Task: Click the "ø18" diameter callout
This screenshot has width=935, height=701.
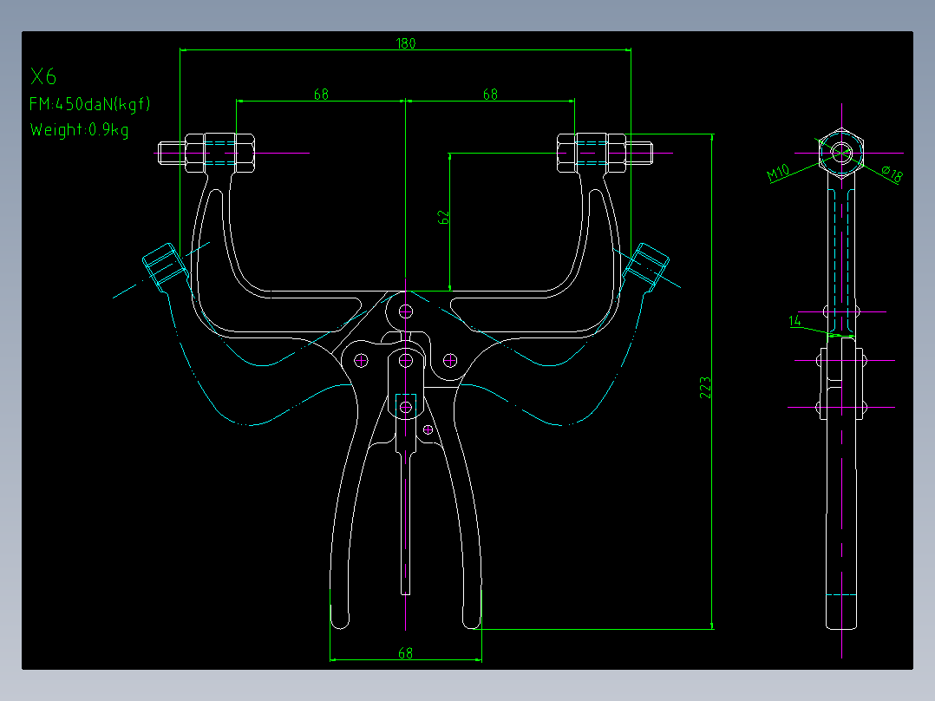Action: [x=892, y=174]
